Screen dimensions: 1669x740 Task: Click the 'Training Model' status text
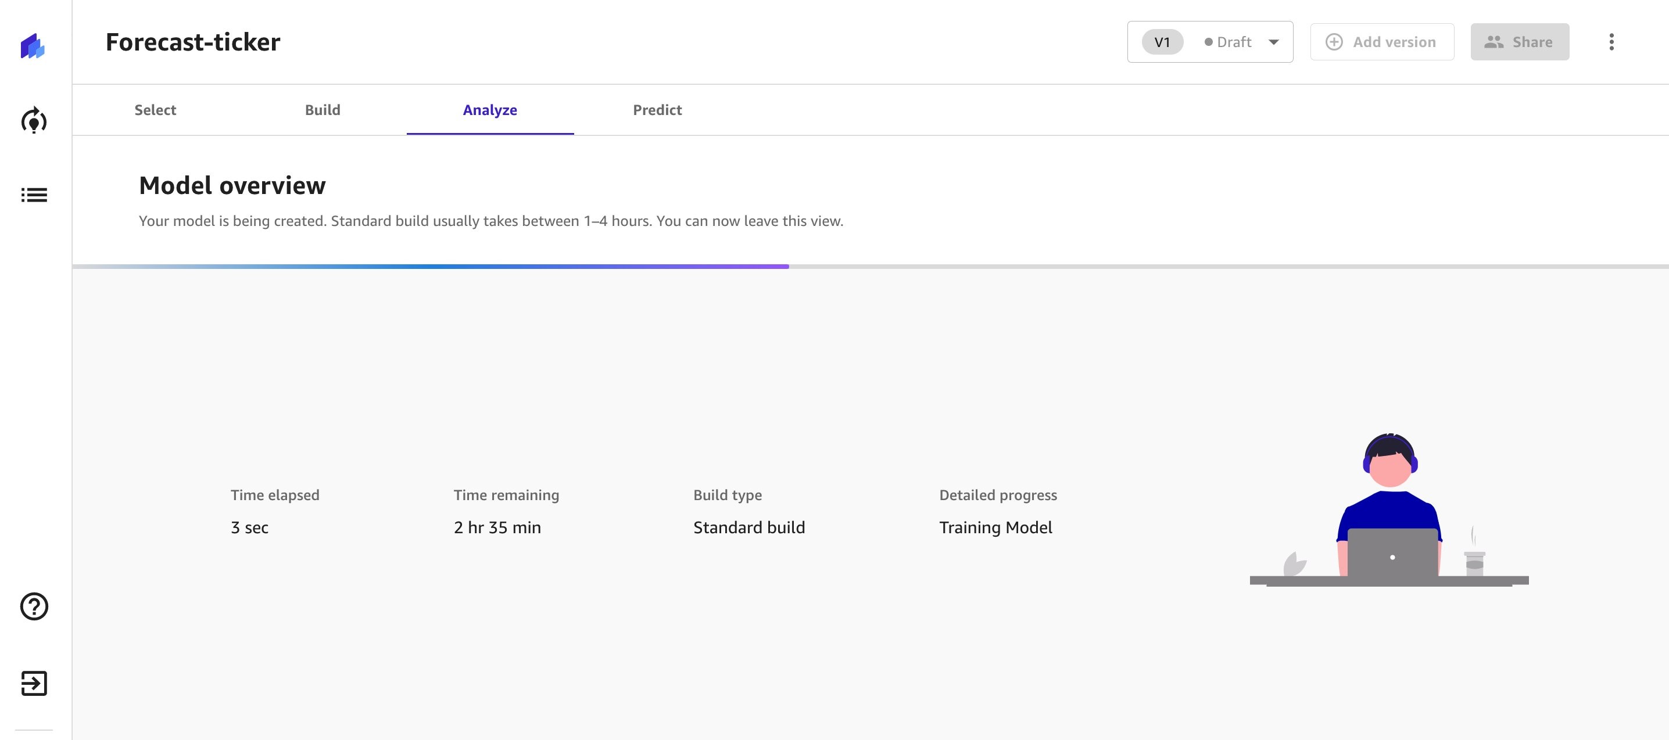pyautogui.click(x=996, y=527)
